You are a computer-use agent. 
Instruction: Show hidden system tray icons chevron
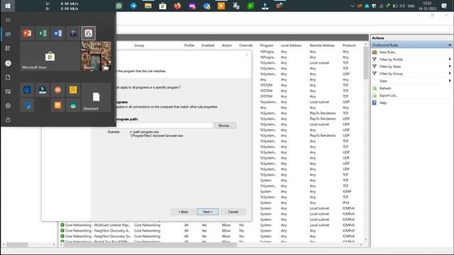[x=353, y=6]
